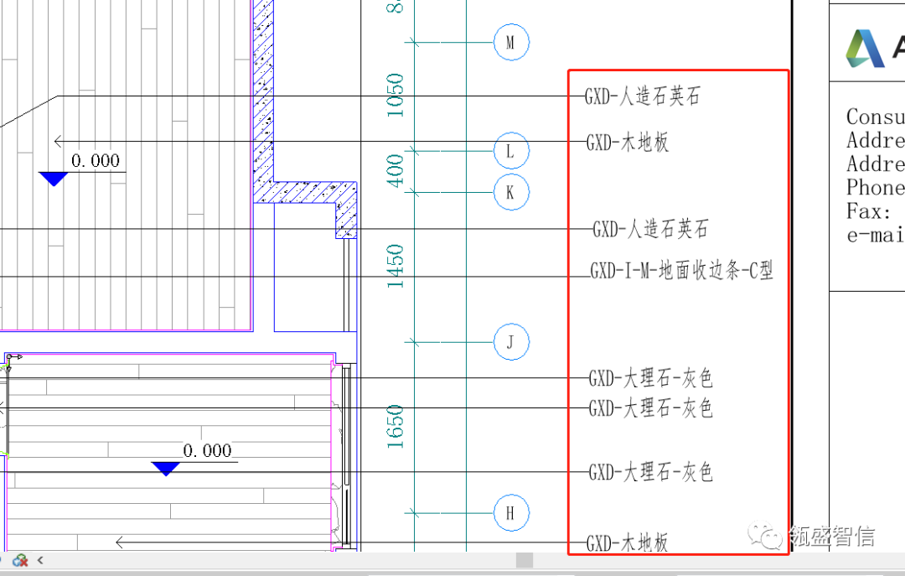Select the Fax: text in title block

[x=869, y=211]
